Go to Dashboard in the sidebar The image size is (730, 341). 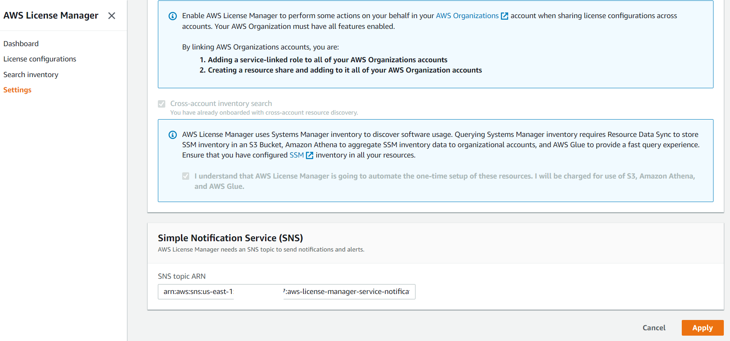click(21, 44)
